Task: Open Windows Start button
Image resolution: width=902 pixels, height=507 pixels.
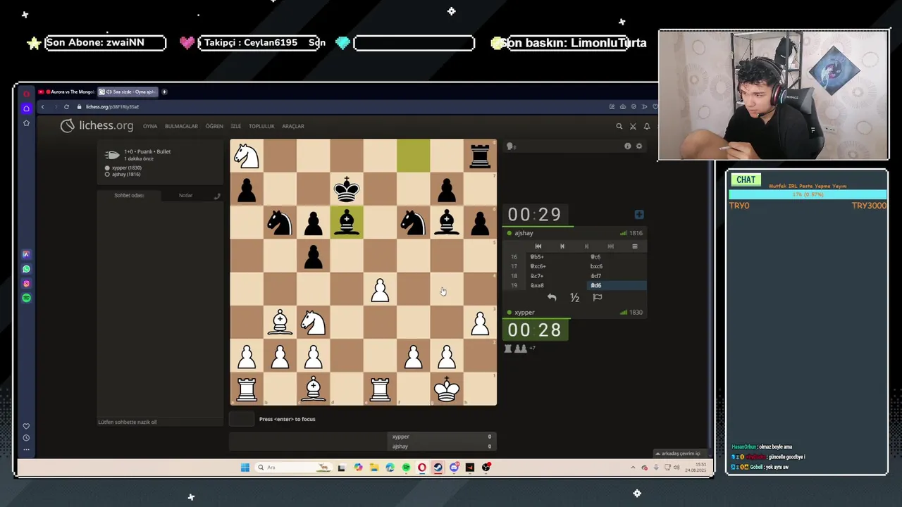Action: [245, 468]
